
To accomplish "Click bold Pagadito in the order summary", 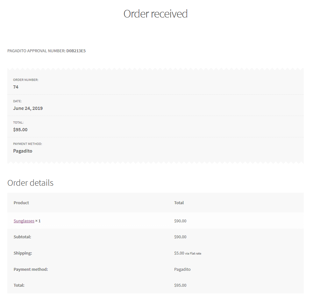I will pos(23,151).
